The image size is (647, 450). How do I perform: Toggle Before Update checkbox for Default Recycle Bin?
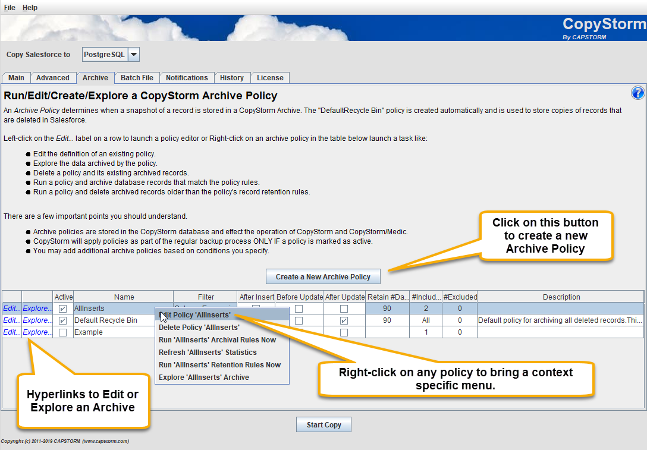(x=299, y=320)
